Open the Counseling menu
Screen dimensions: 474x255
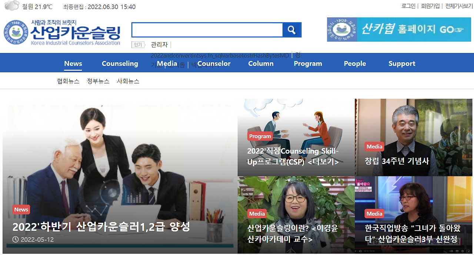[120, 63]
